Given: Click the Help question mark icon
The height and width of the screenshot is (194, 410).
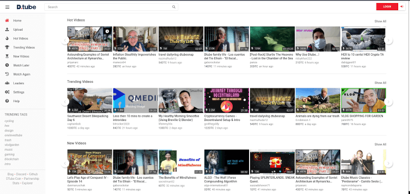Looking at the screenshot, I should coord(7,101).
